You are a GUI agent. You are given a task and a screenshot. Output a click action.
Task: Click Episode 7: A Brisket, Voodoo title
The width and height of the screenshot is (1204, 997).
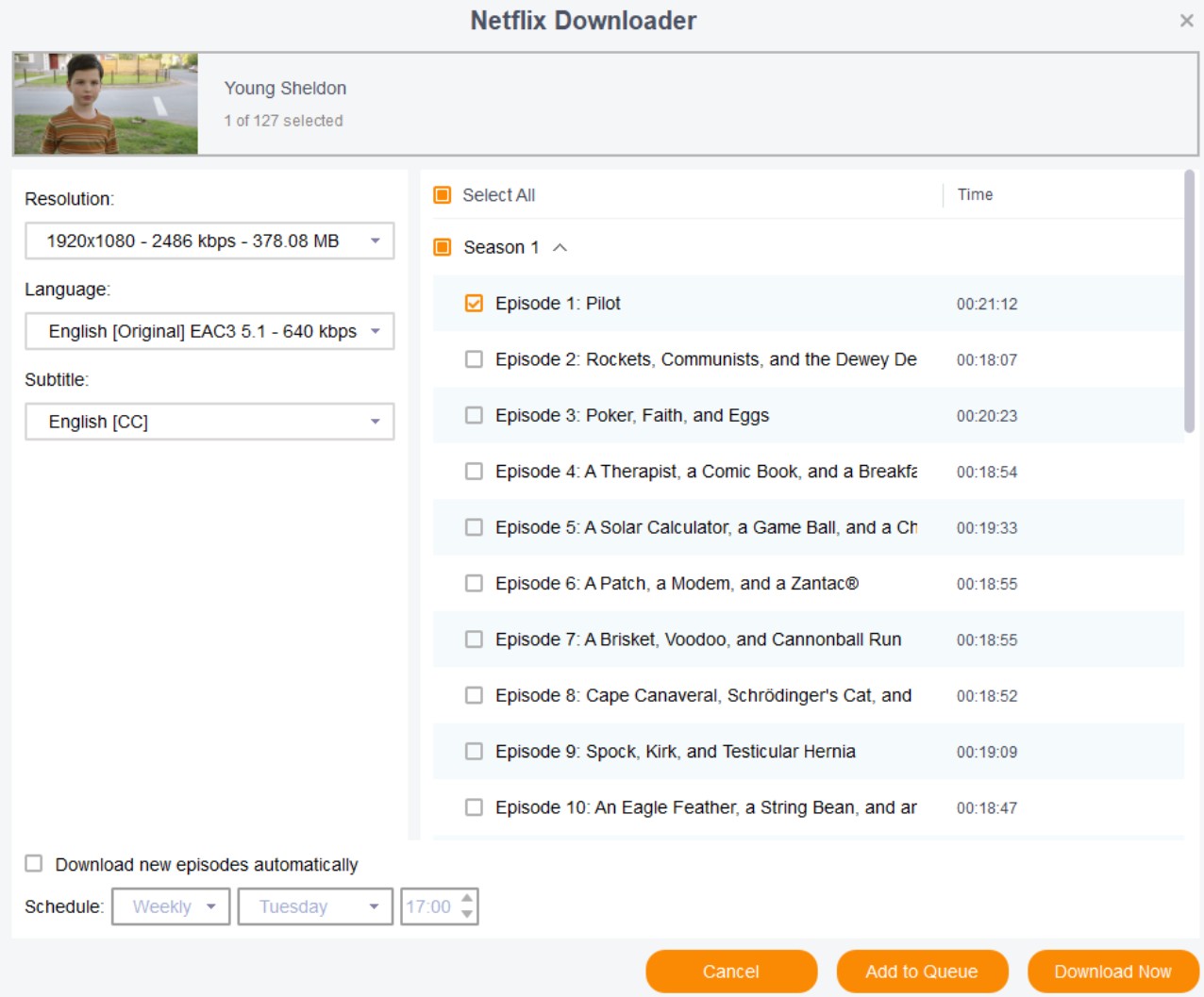(698, 640)
